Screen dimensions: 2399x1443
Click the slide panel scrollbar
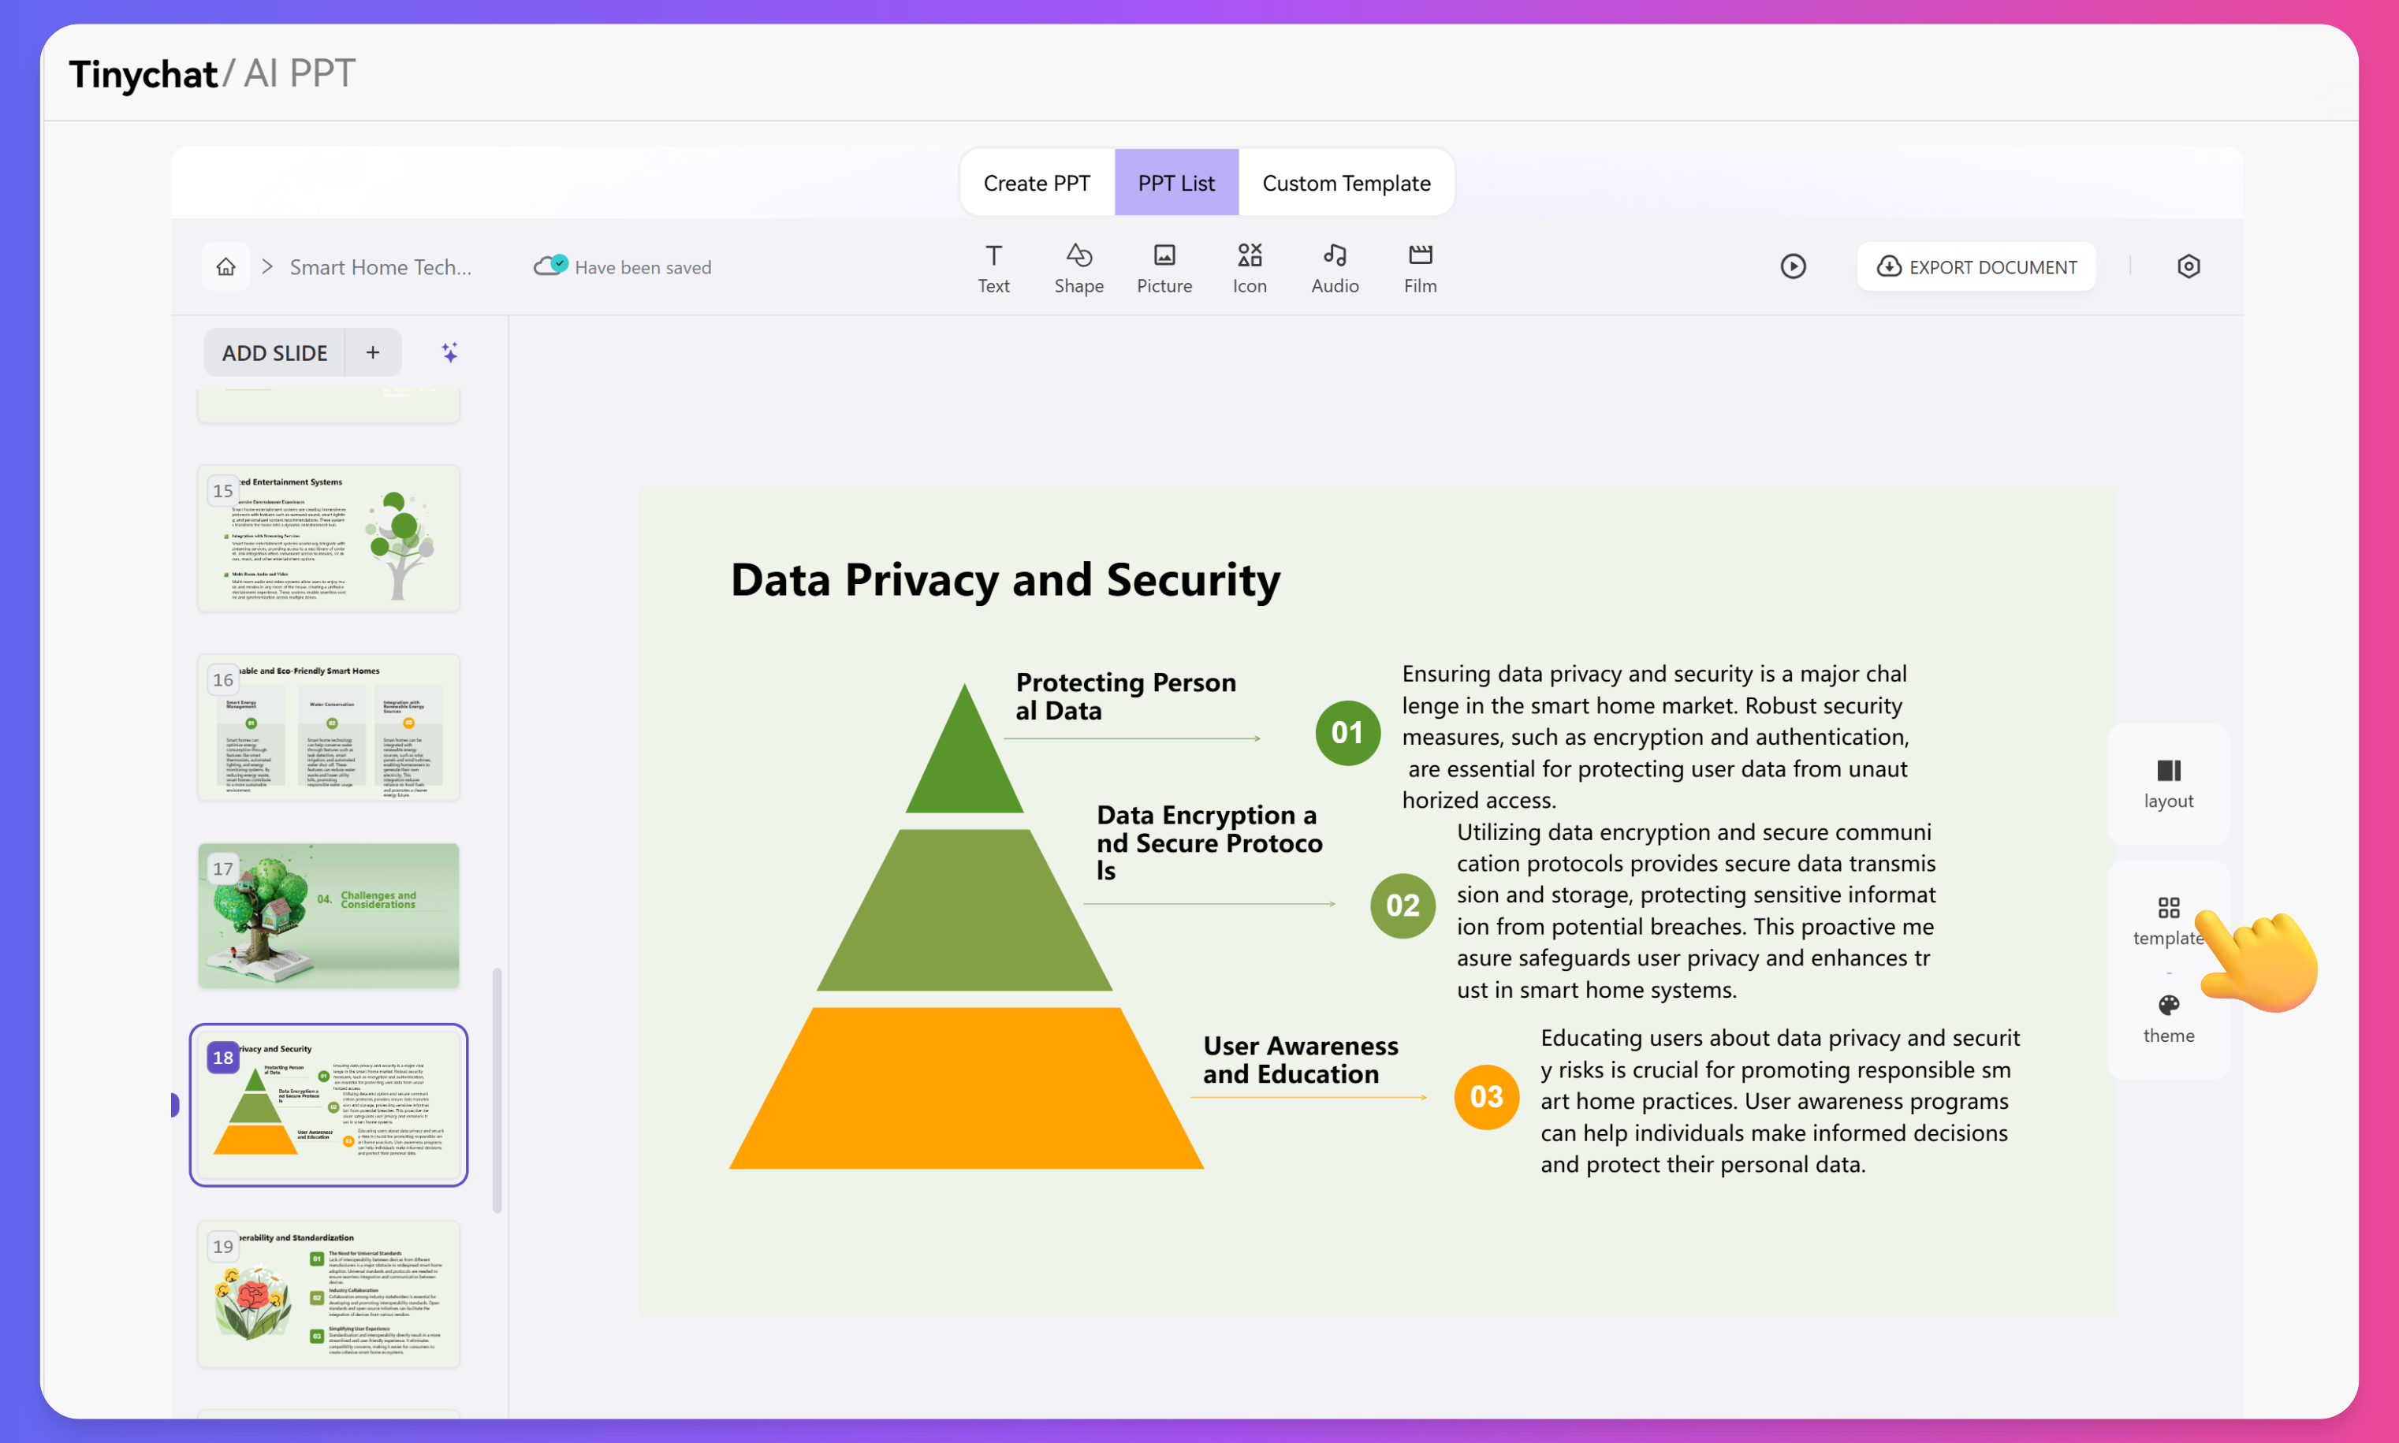[497, 1089]
